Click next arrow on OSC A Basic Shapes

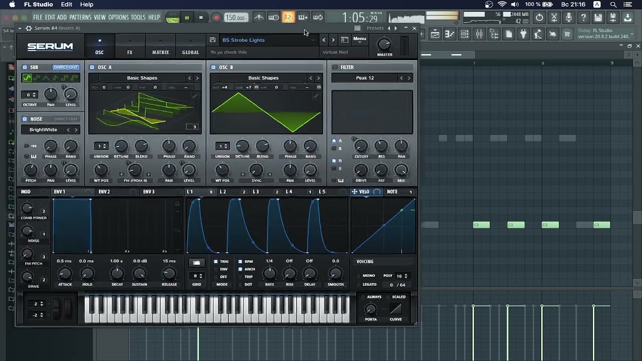tap(197, 78)
